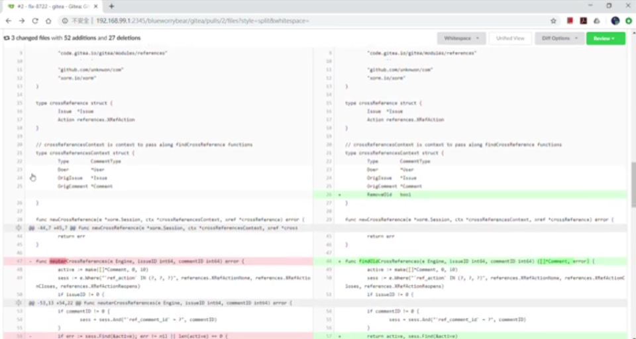The height and width of the screenshot is (339, 636).
Task: Click the green extension icon at far right
Action: [x=628, y=21]
